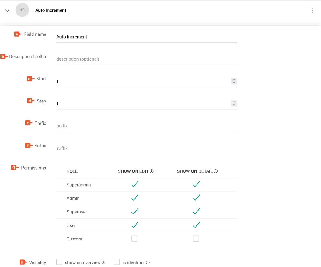
Task: Enable Custom role Show on Detail checkbox
Action: pyautogui.click(x=196, y=239)
